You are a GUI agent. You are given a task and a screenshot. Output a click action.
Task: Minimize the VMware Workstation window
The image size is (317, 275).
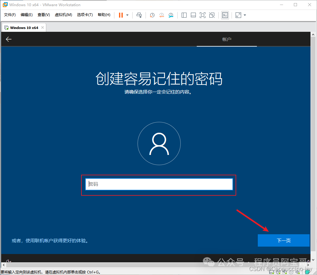282,5
